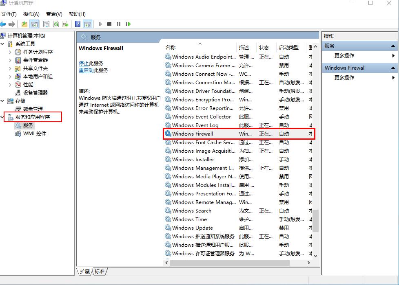Pause the service using the pause toolbar icon
The width and height of the screenshot is (399, 285).
click(118, 24)
